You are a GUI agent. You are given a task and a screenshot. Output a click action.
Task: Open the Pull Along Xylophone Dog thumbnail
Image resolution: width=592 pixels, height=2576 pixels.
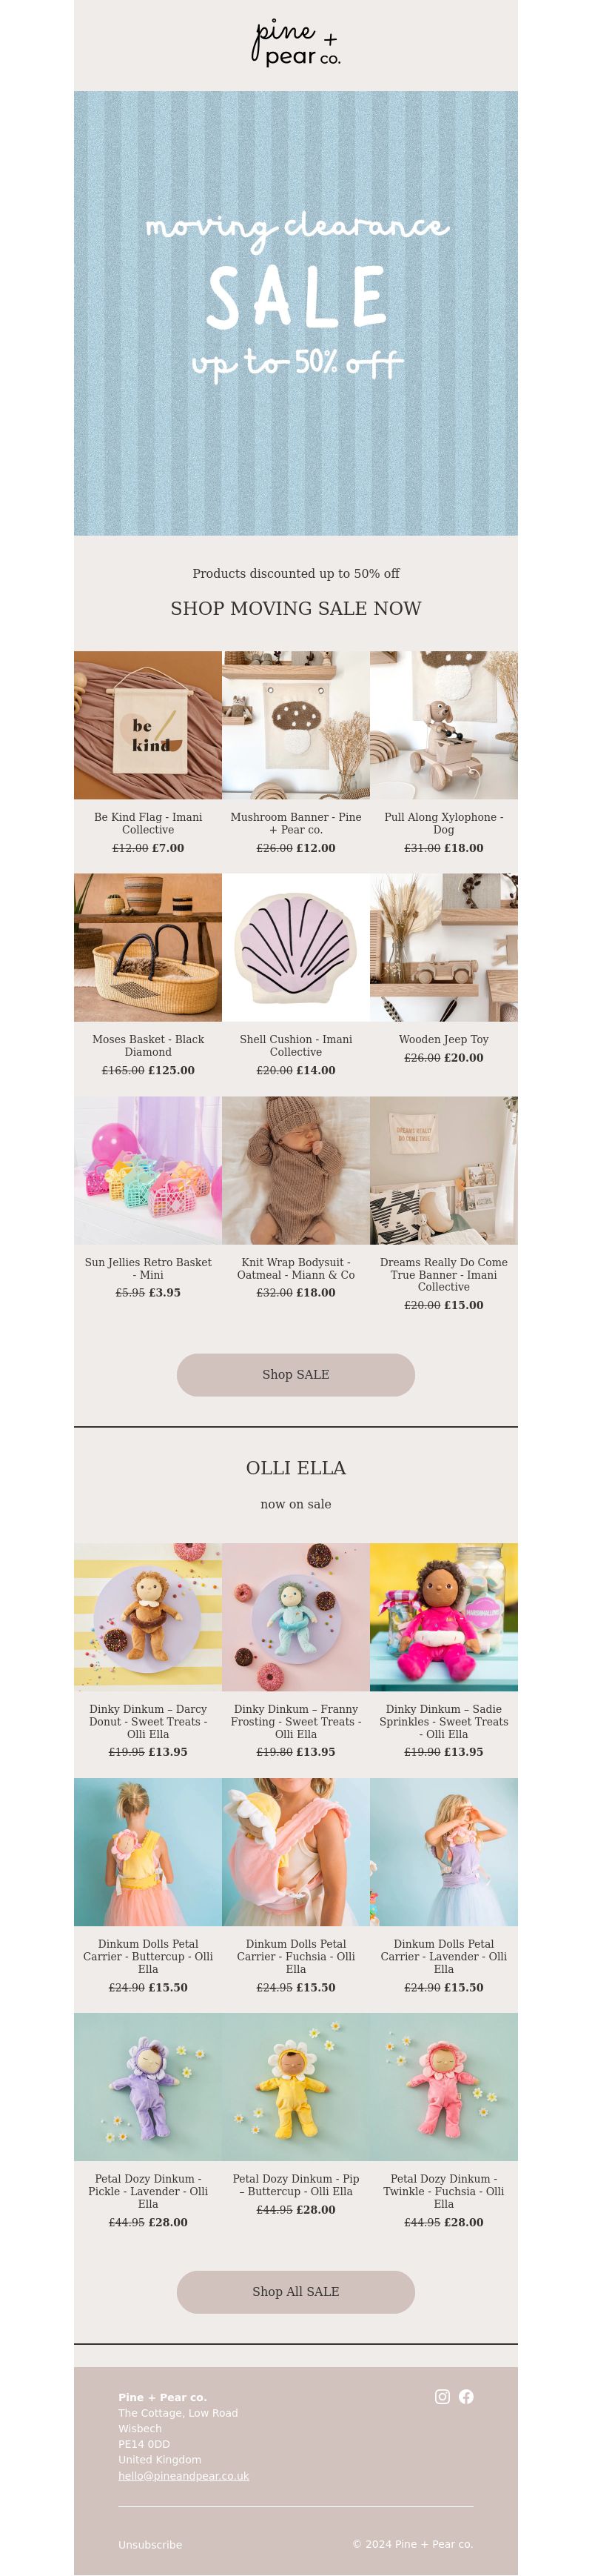[x=444, y=725]
